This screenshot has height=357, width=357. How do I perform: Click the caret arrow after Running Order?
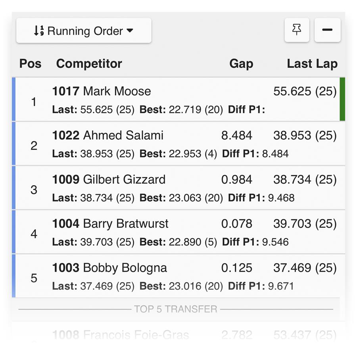[x=130, y=31]
